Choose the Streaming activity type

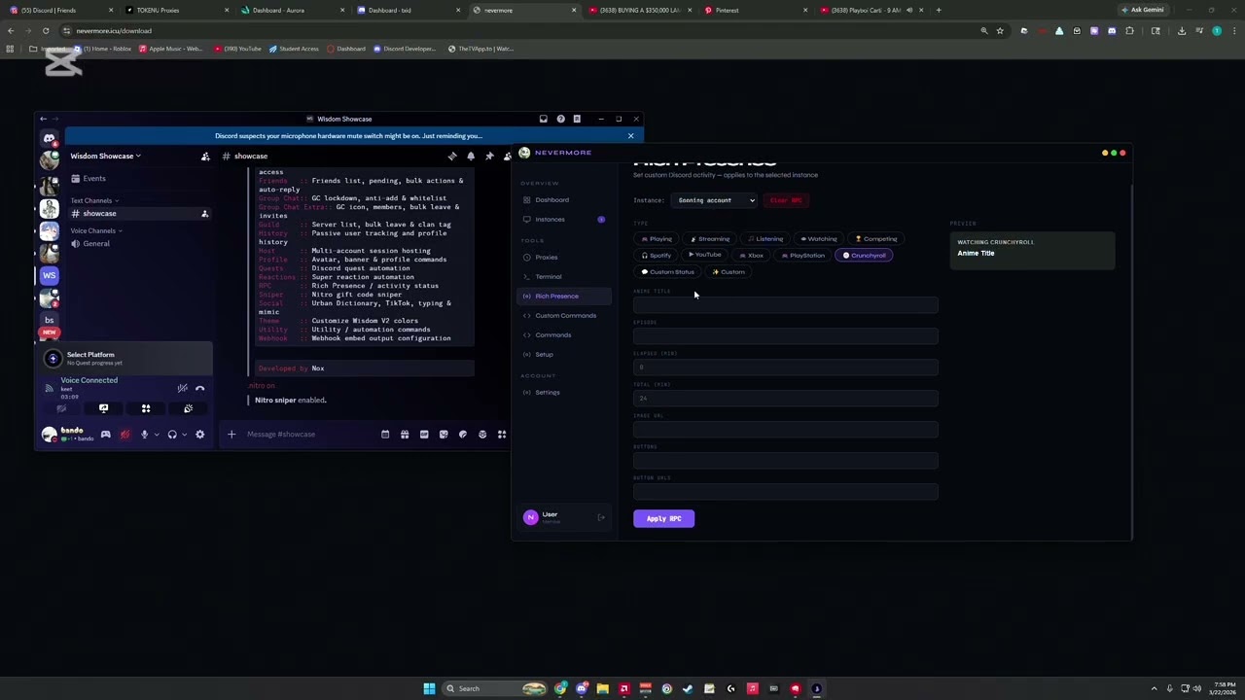tap(710, 239)
